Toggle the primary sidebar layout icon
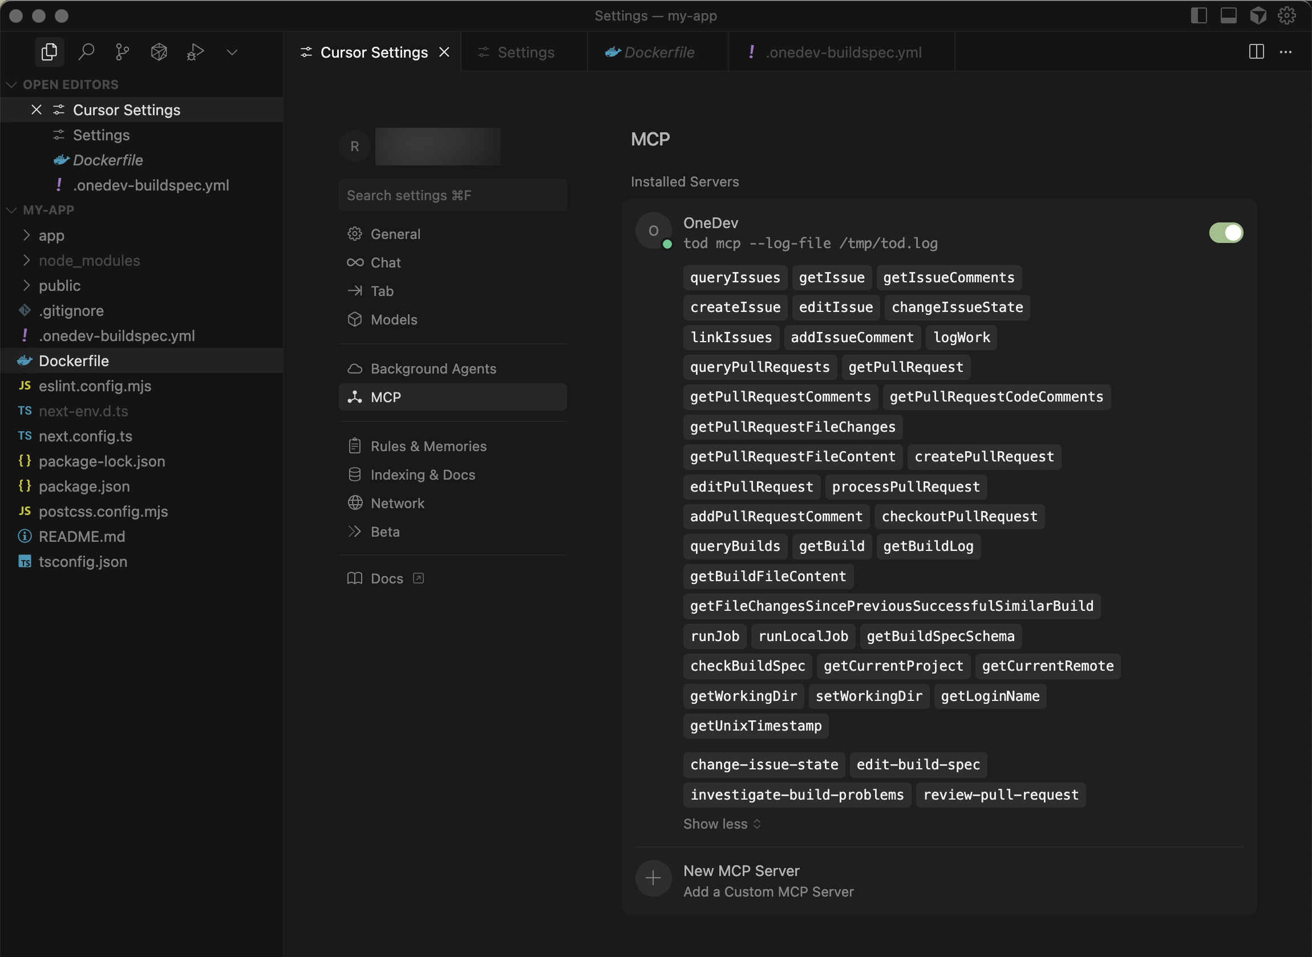 [1198, 15]
